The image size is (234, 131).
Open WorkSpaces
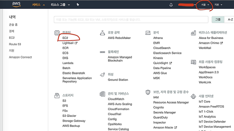coord(207,67)
